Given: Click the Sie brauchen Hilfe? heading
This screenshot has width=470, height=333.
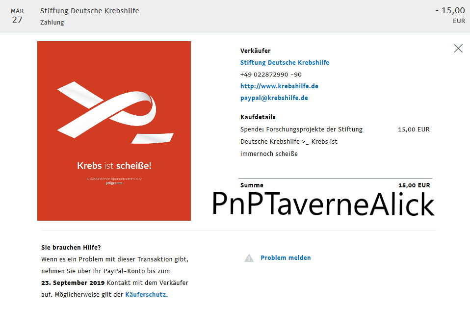Looking at the screenshot, I should [71, 247].
